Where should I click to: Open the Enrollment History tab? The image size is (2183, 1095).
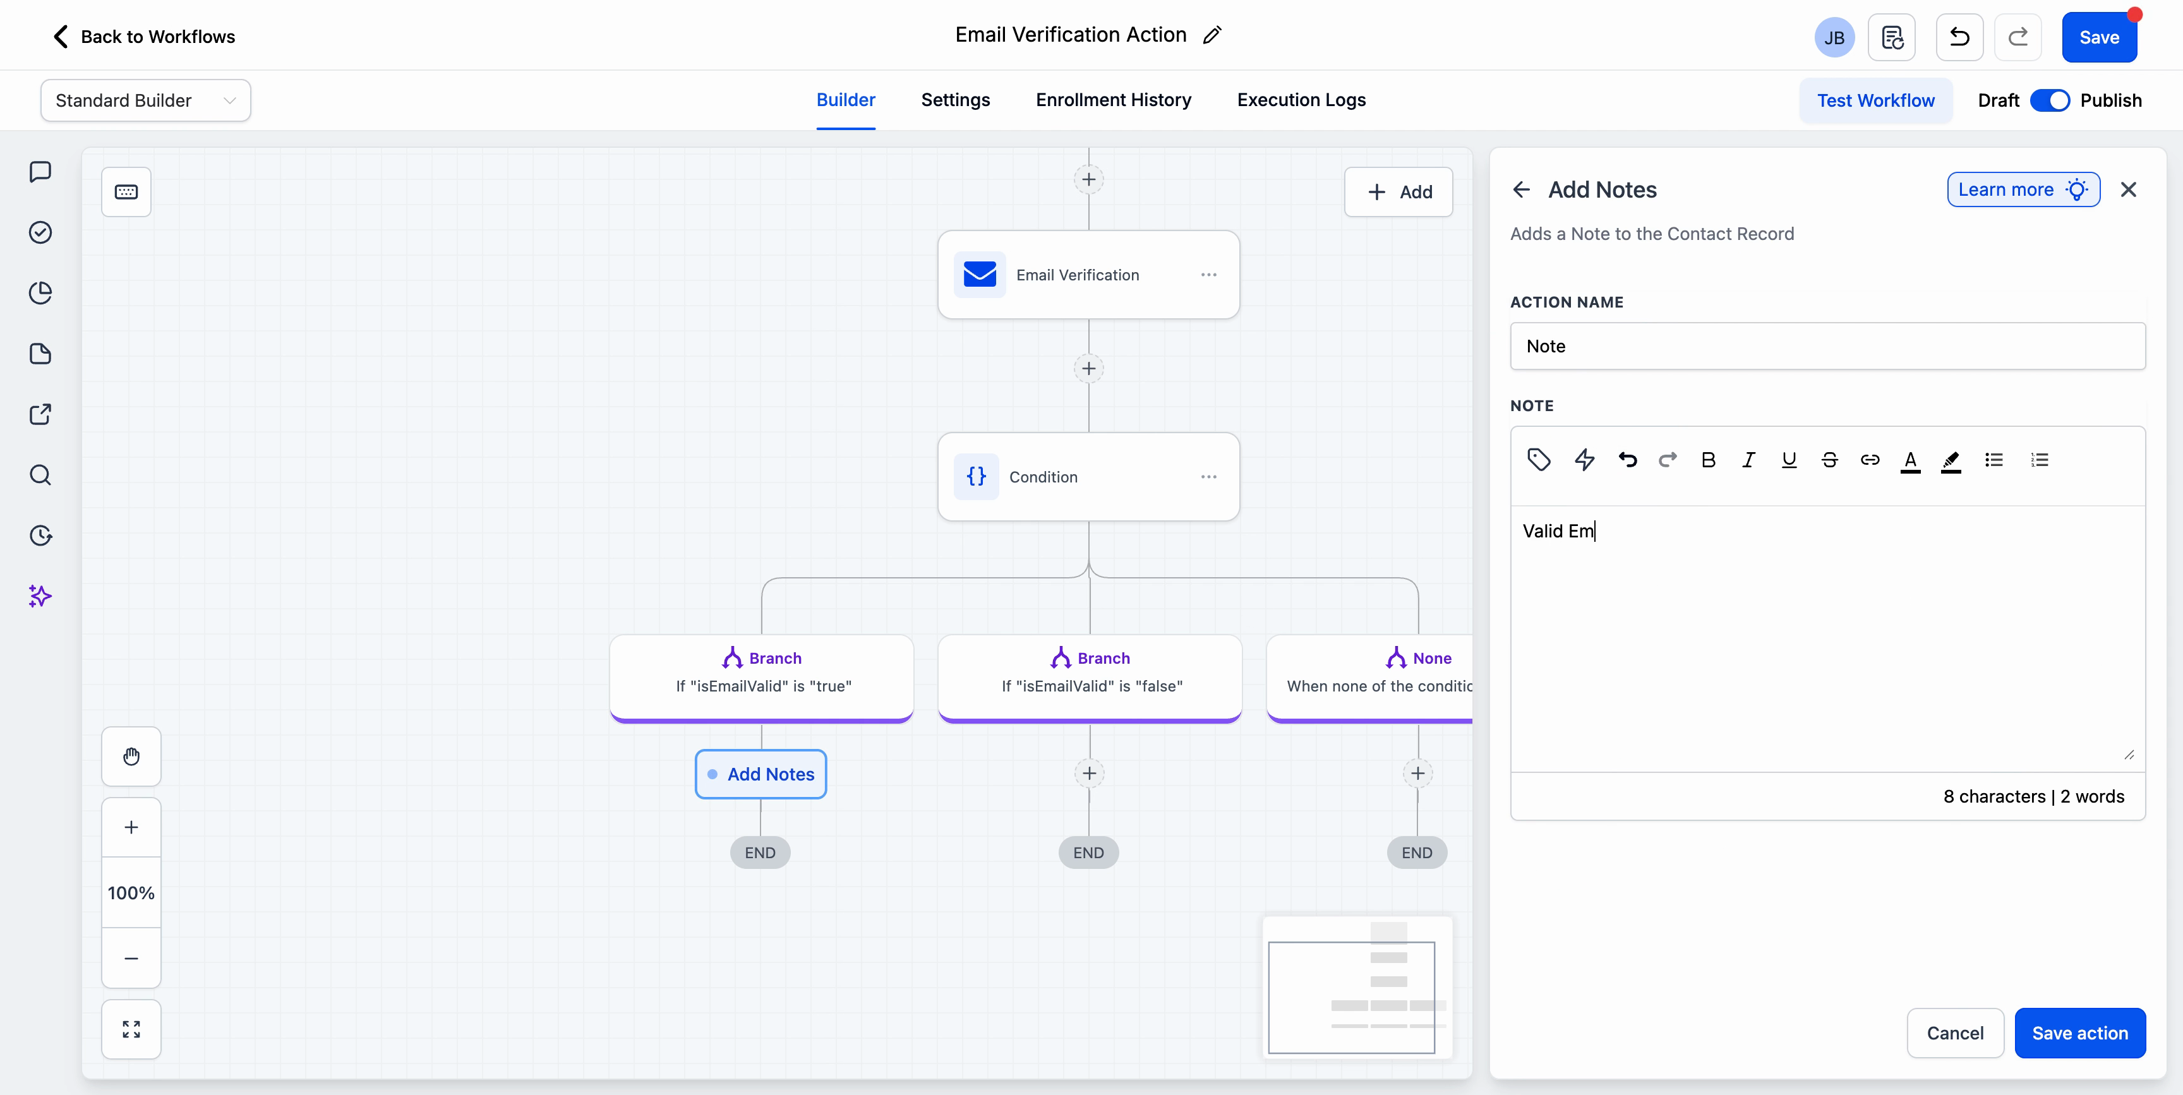(1112, 100)
